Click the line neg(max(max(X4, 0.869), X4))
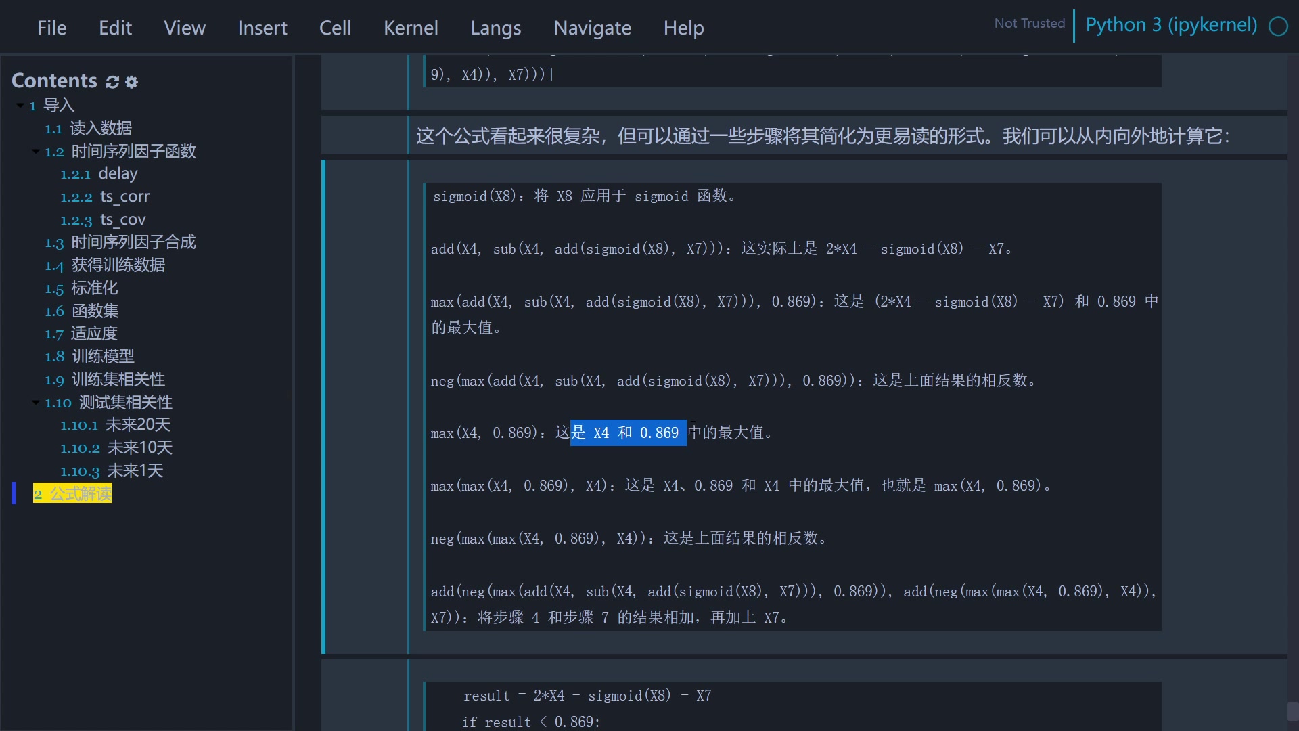Screen dimensions: 1299x731 pos(629,539)
